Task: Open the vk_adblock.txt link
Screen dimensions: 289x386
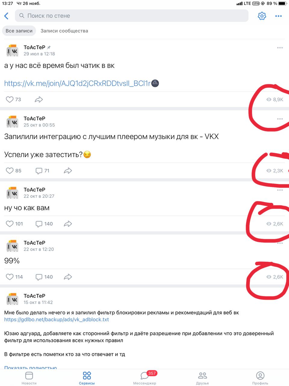Action: [57, 320]
